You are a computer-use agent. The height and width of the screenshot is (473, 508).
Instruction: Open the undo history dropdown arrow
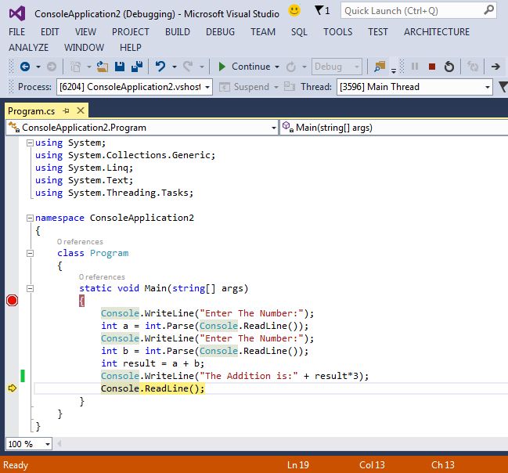tap(175, 67)
